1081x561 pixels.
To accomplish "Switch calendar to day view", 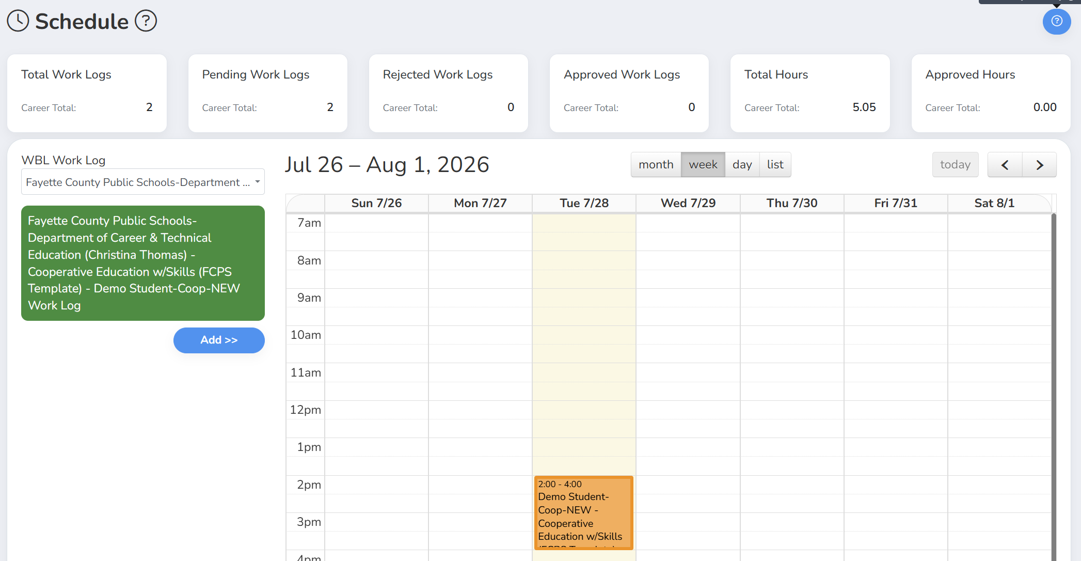I will (x=742, y=165).
